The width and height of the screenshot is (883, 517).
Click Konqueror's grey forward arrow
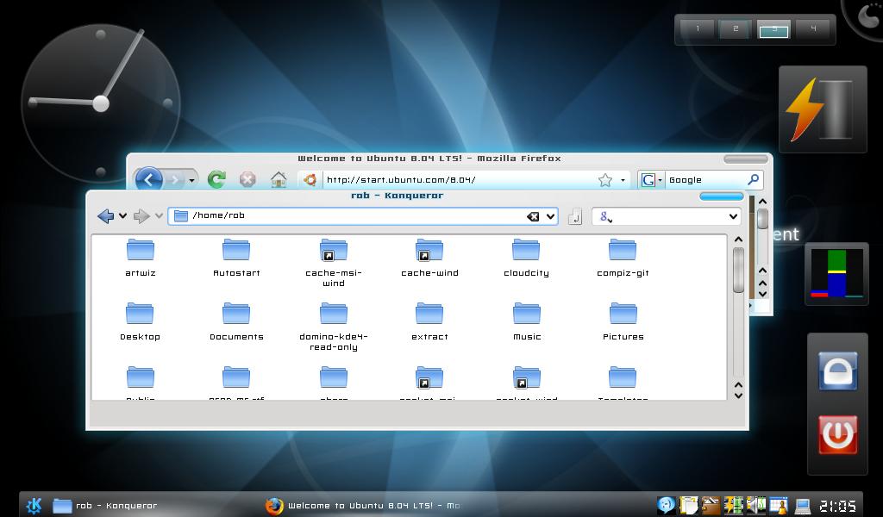(141, 216)
